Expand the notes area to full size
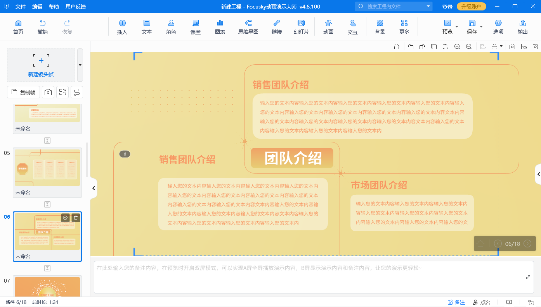Image resolution: width=541 pixels, height=307 pixels. point(528,277)
